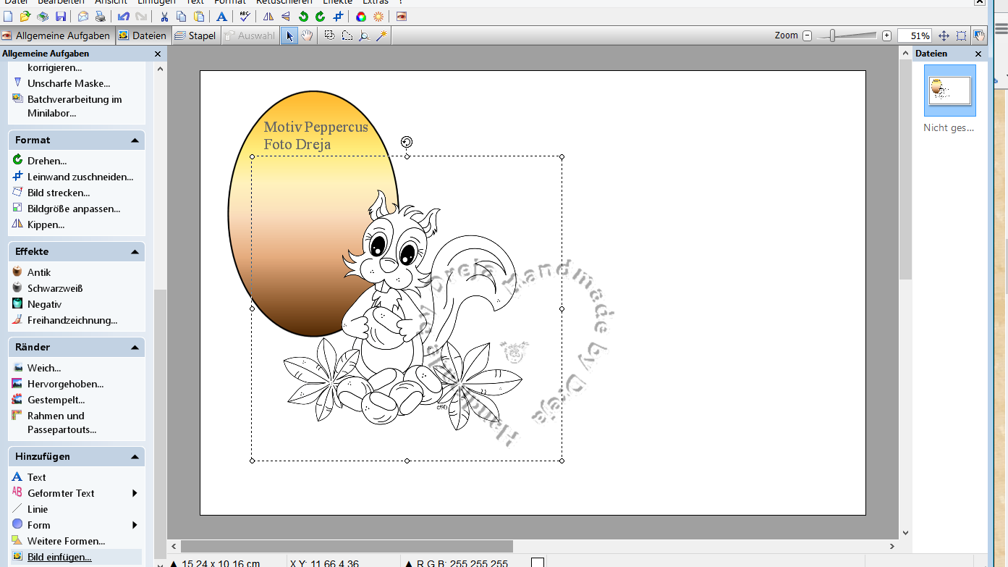Click the scissors cut icon
Viewport: 1008px width, 567px height.
coord(164,17)
